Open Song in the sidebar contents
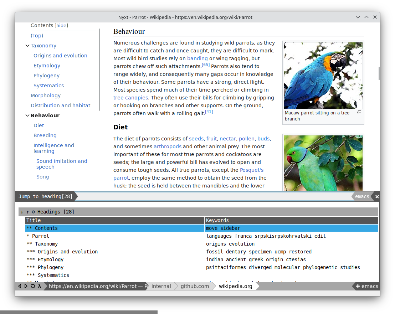This screenshot has width=395, height=314. coord(42,177)
